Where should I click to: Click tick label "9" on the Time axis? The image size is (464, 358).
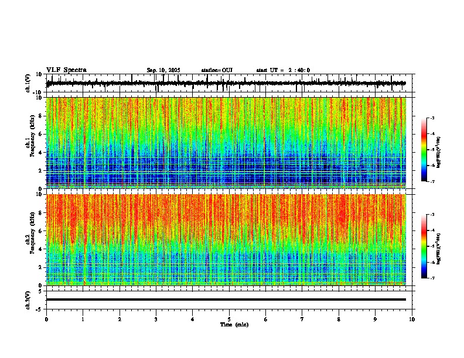point(375,319)
